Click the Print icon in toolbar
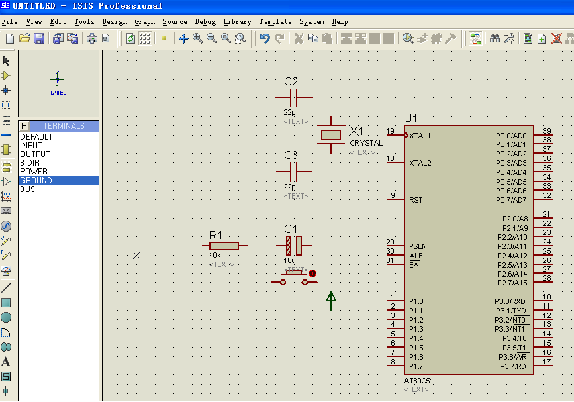This screenshot has height=402, width=574. point(92,38)
